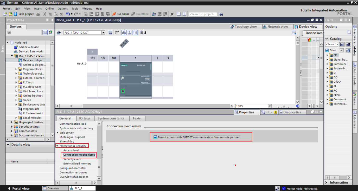Image resolution: width=358 pixels, height=191 pixels.
Task: Click the catalog profile settings icon beside Filter
Action: point(348,50)
